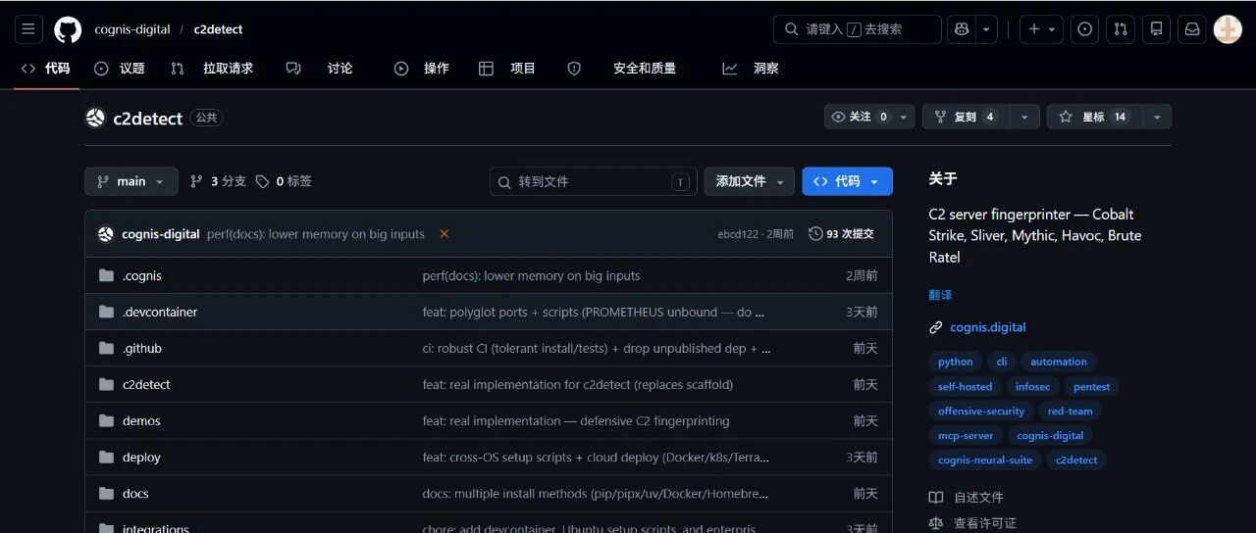1256x533 pixels.
Task: Select the red-team topic tag
Action: coord(1070,411)
